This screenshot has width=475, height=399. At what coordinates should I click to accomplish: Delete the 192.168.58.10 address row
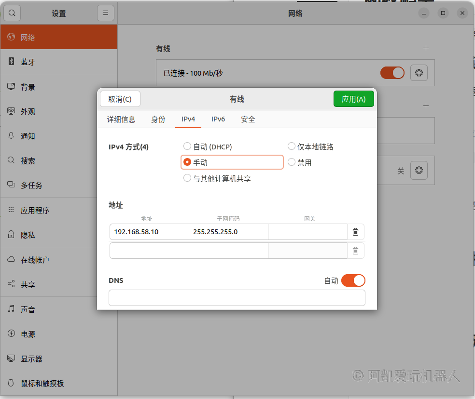click(355, 232)
